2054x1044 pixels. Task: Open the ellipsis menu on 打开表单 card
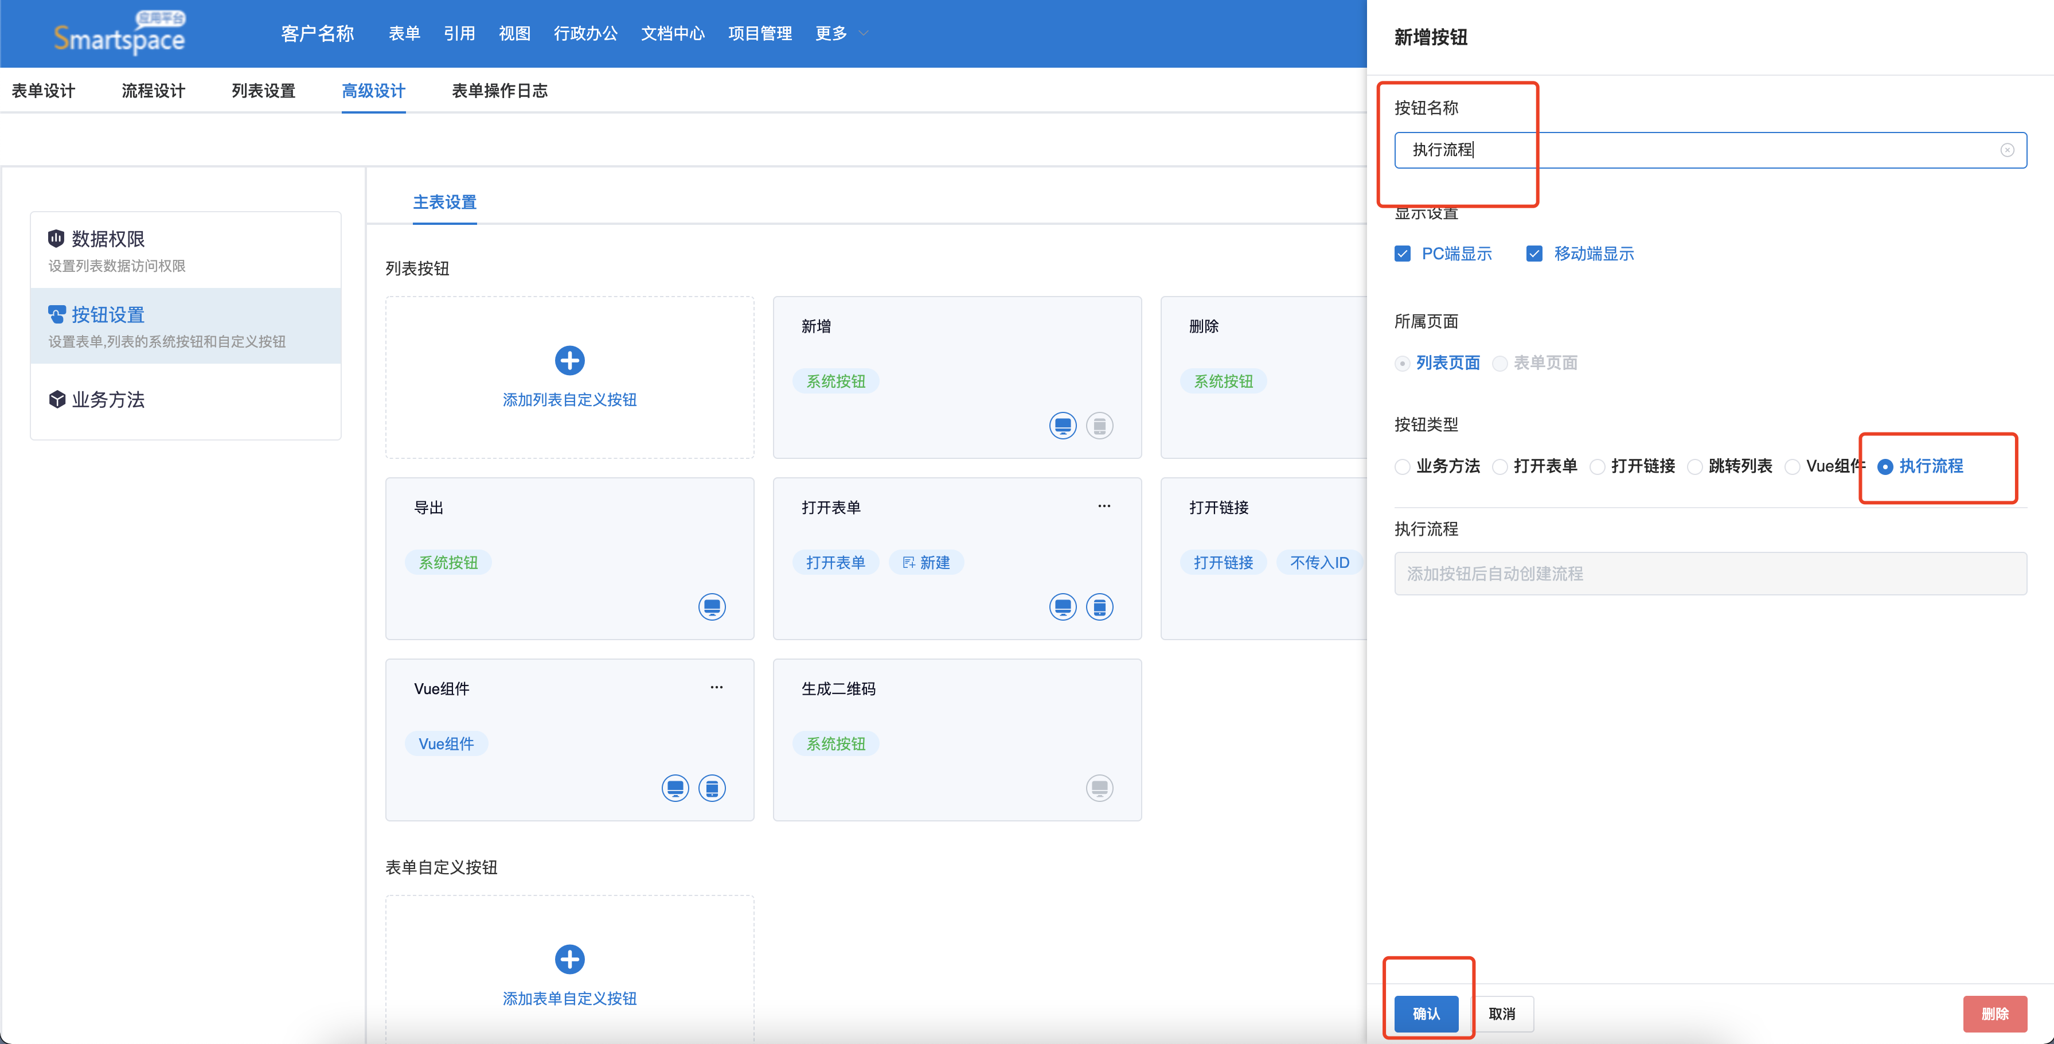tap(1103, 505)
